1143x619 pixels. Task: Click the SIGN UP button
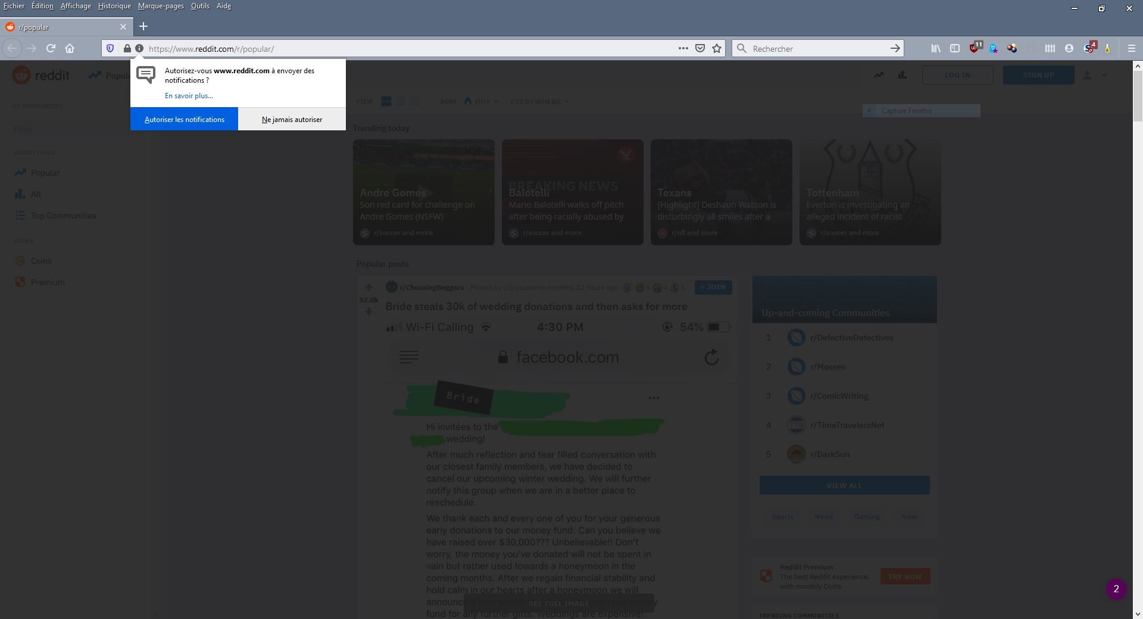coord(1038,75)
